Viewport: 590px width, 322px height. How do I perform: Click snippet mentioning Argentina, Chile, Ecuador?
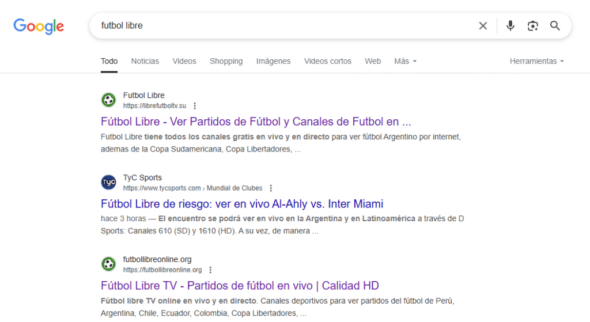[x=278, y=307]
